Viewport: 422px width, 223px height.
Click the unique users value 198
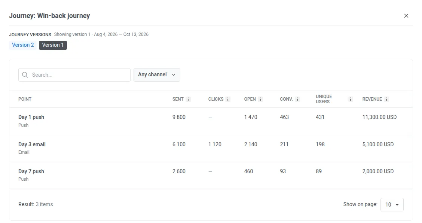320,144
